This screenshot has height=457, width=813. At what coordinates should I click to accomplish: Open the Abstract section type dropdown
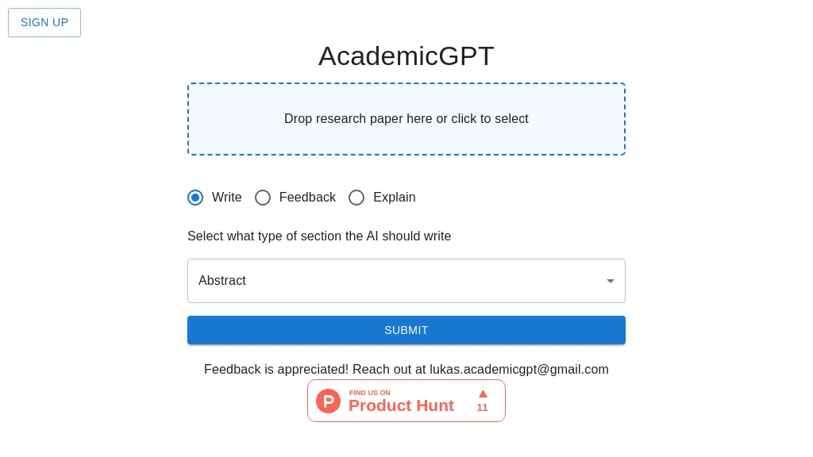397,281
